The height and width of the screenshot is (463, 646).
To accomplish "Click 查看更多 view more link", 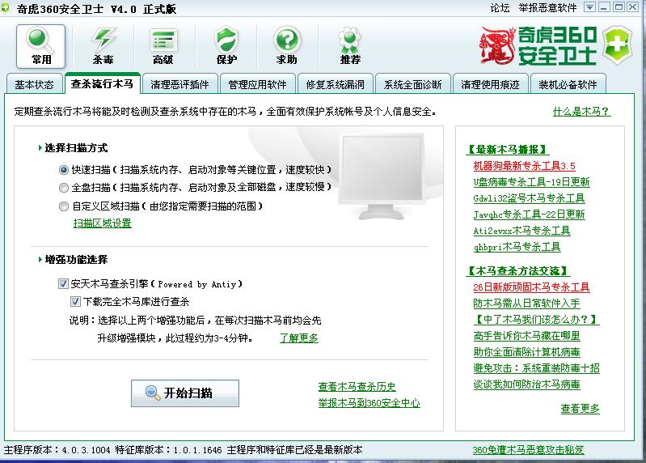I will click(580, 409).
